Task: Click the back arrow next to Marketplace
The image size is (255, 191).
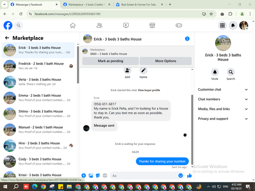Action: point(7,38)
